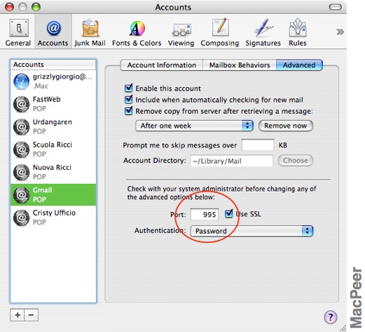Screen dimensions: 365x332
Task: Open the Authentication Password dropdown
Action: point(252,231)
